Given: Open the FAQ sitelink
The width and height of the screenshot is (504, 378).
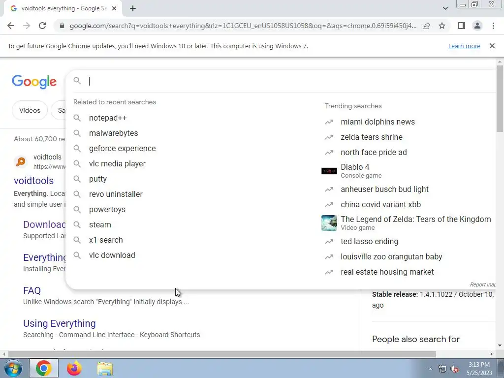Looking at the screenshot, I should click(32, 290).
